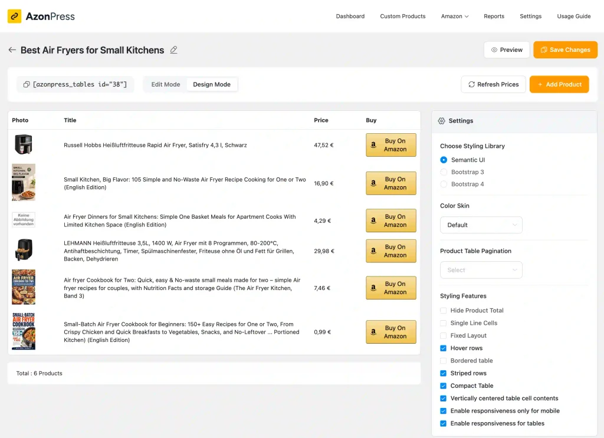Click the Price column header

pos(321,120)
